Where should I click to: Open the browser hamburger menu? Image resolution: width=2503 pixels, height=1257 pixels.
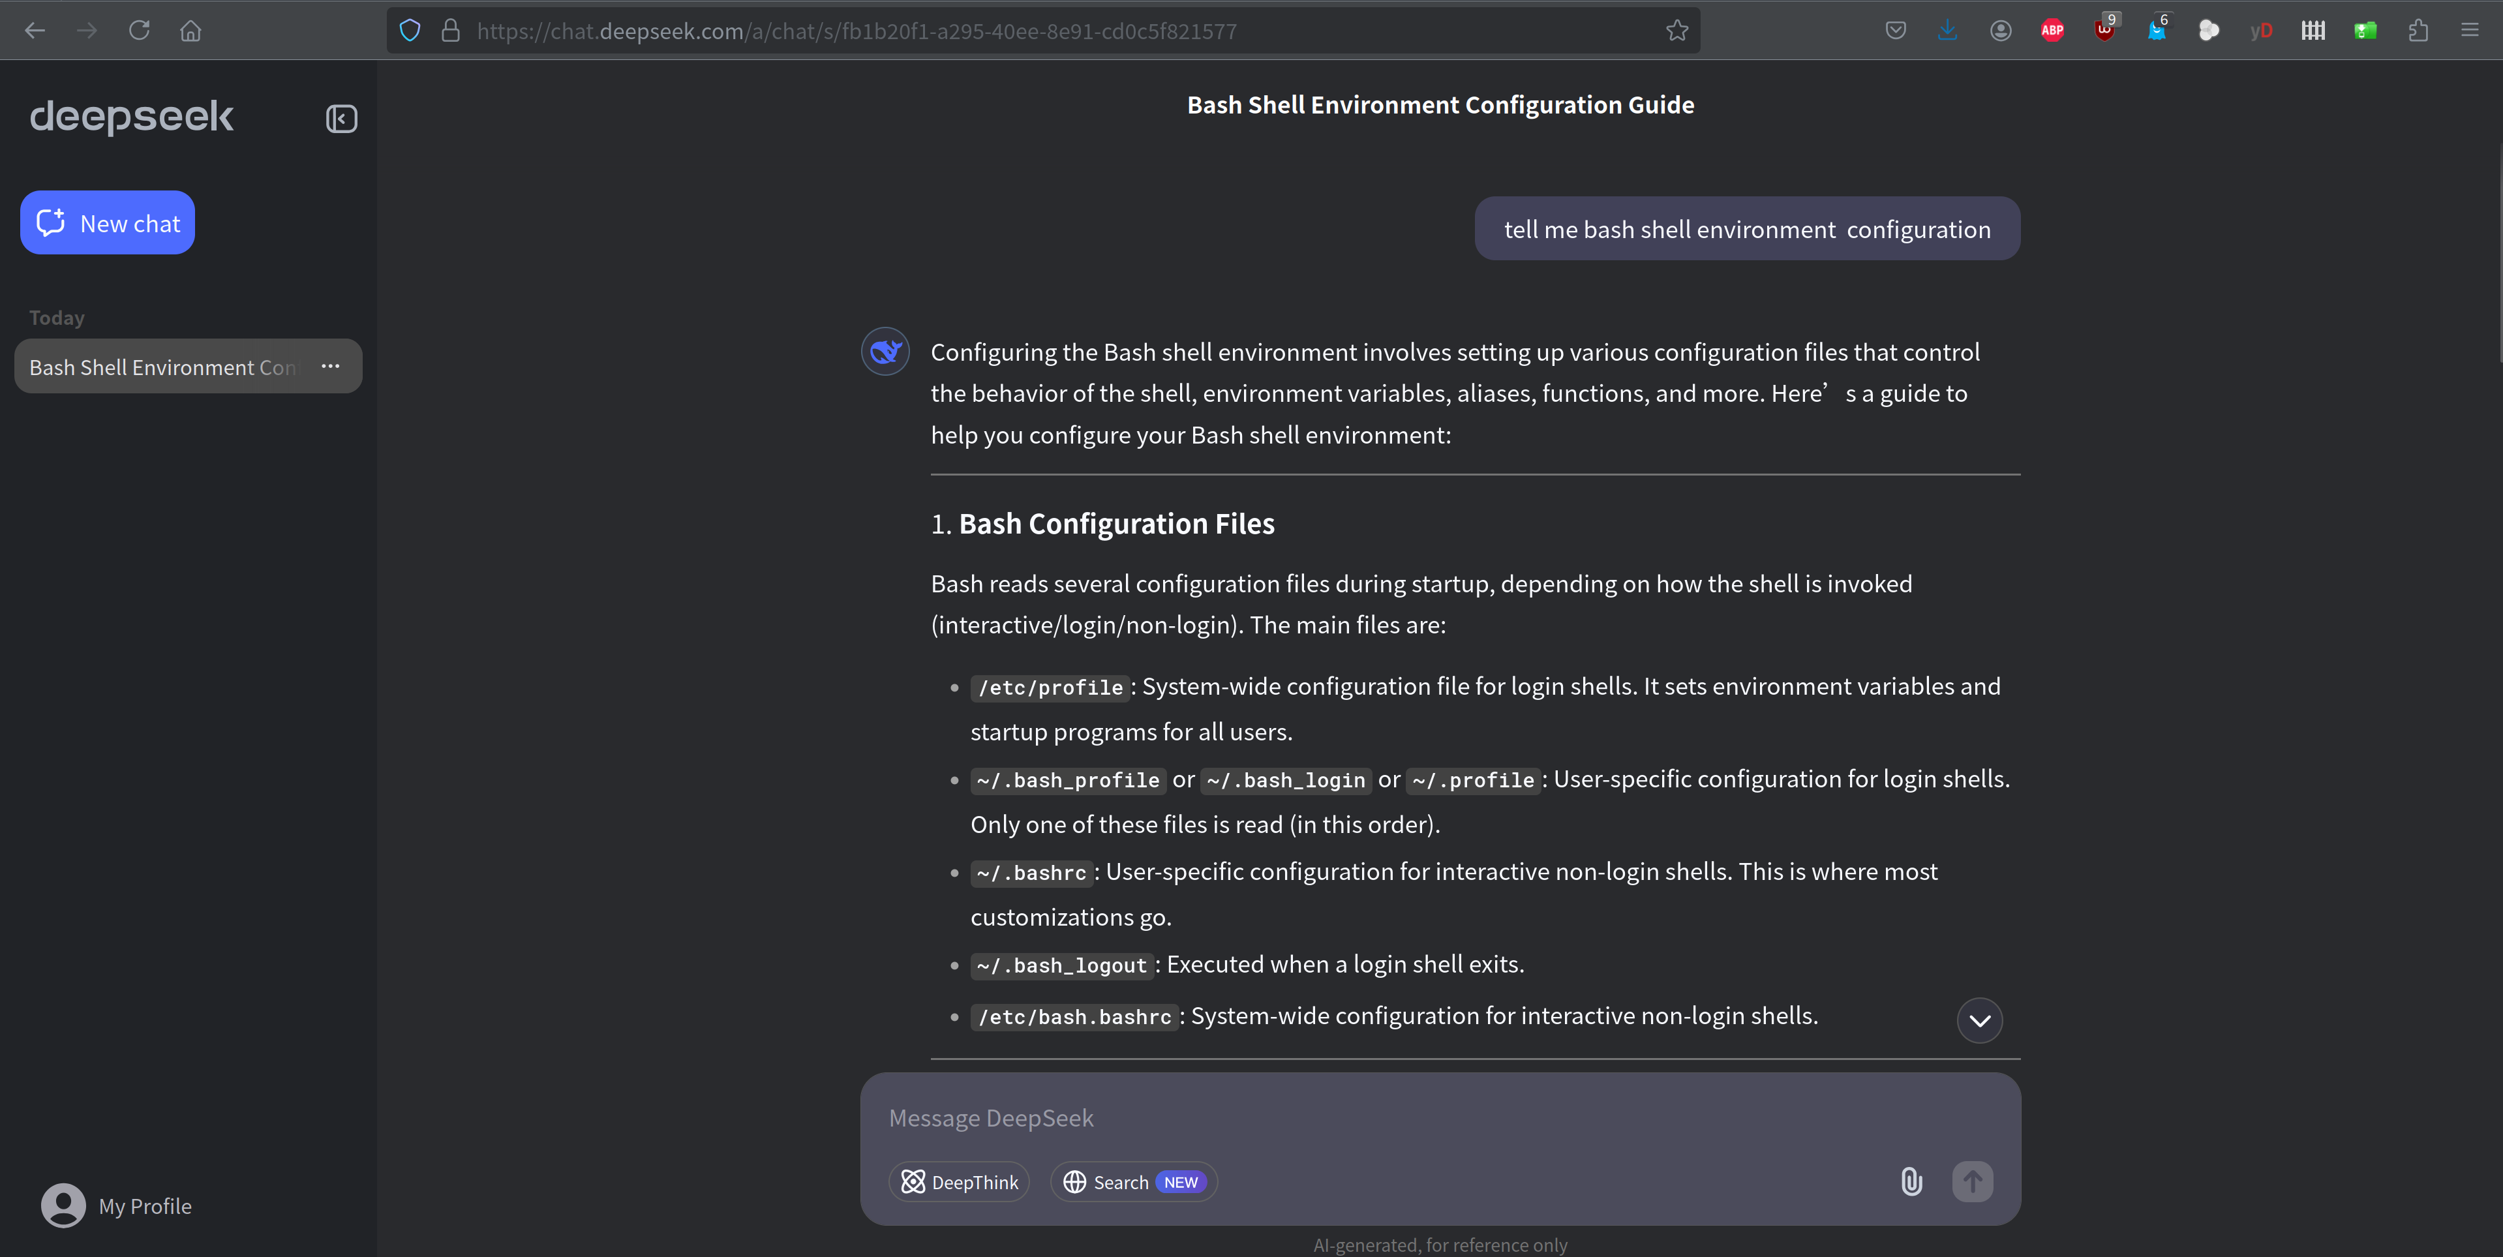tap(2470, 30)
